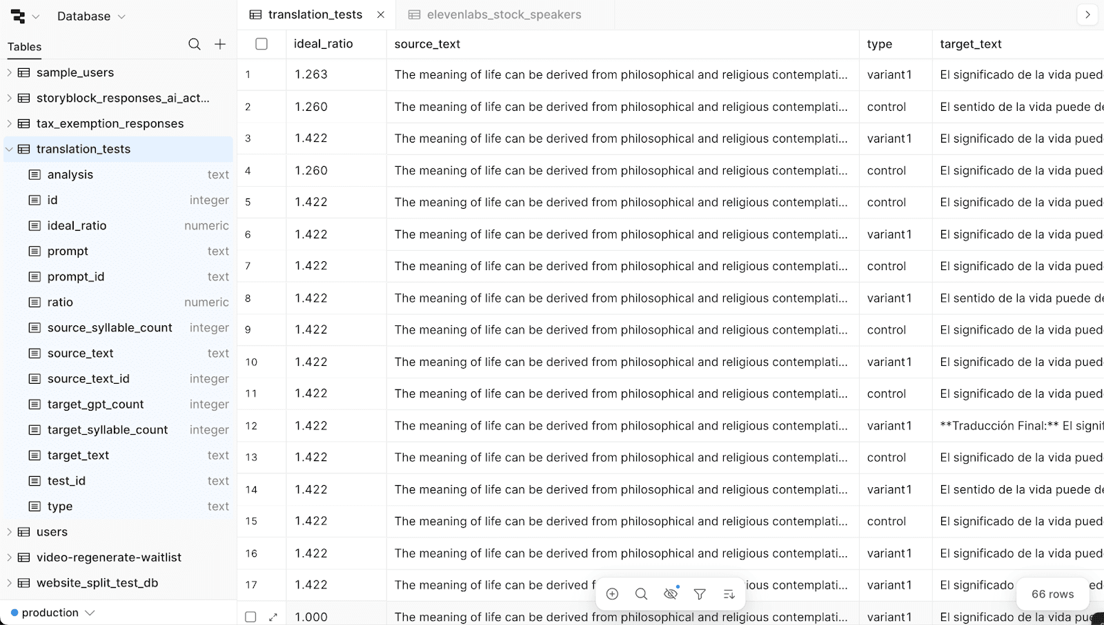Close the translation_tests tab
Image resolution: width=1104 pixels, height=625 pixels.
point(381,14)
